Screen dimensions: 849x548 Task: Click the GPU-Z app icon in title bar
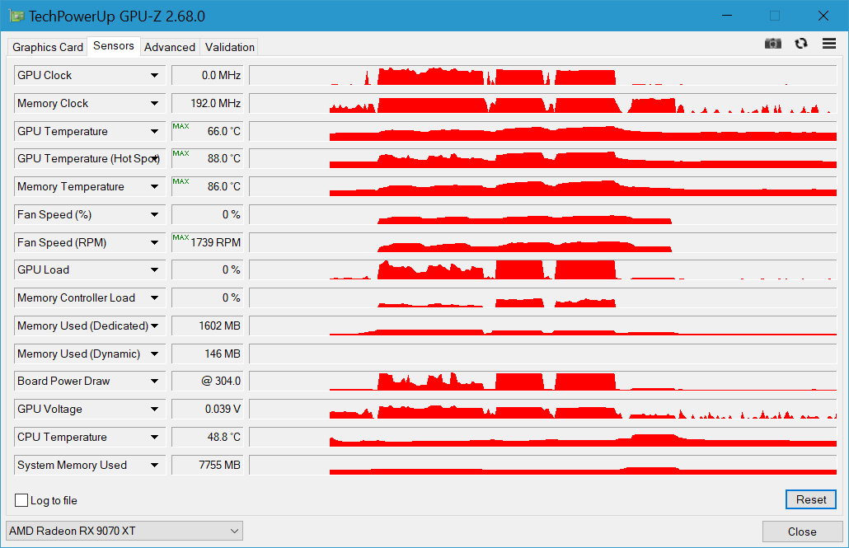pos(16,16)
